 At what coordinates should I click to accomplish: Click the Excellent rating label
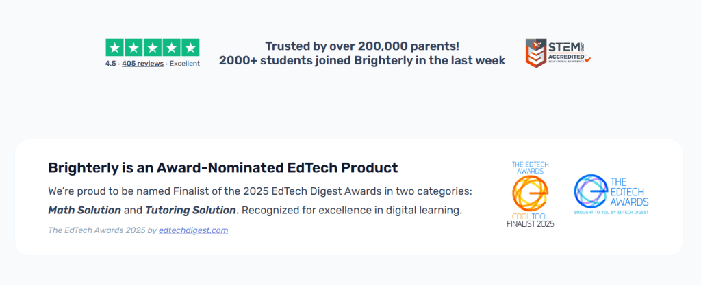point(184,64)
